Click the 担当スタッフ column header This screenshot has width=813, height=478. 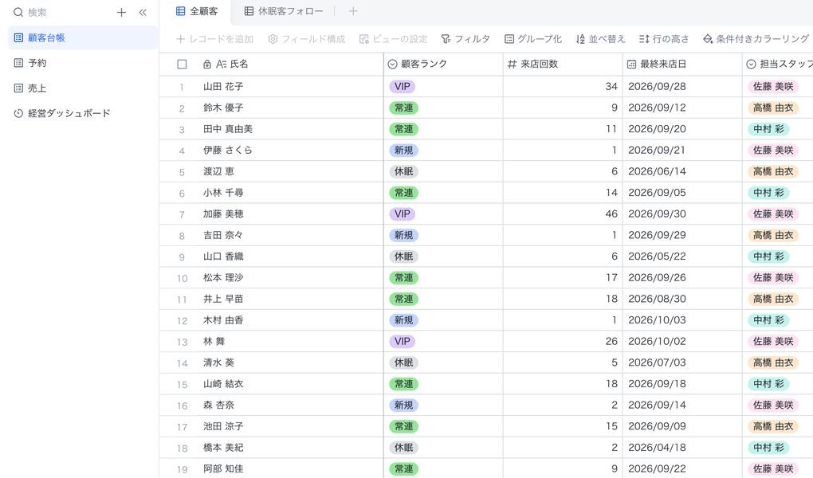778,65
